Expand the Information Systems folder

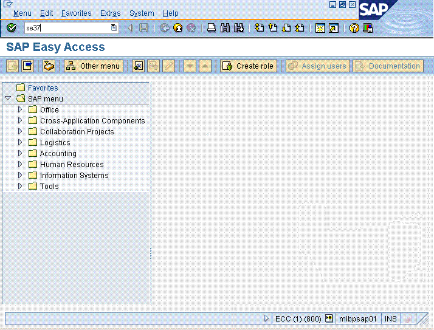click(20, 175)
